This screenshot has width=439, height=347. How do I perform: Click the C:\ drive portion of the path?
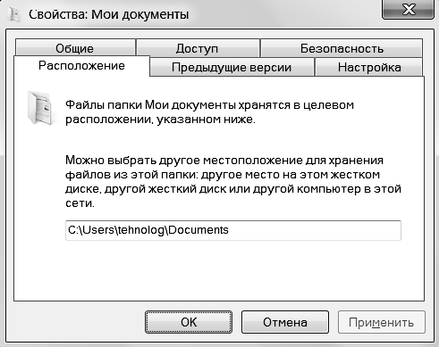point(74,230)
